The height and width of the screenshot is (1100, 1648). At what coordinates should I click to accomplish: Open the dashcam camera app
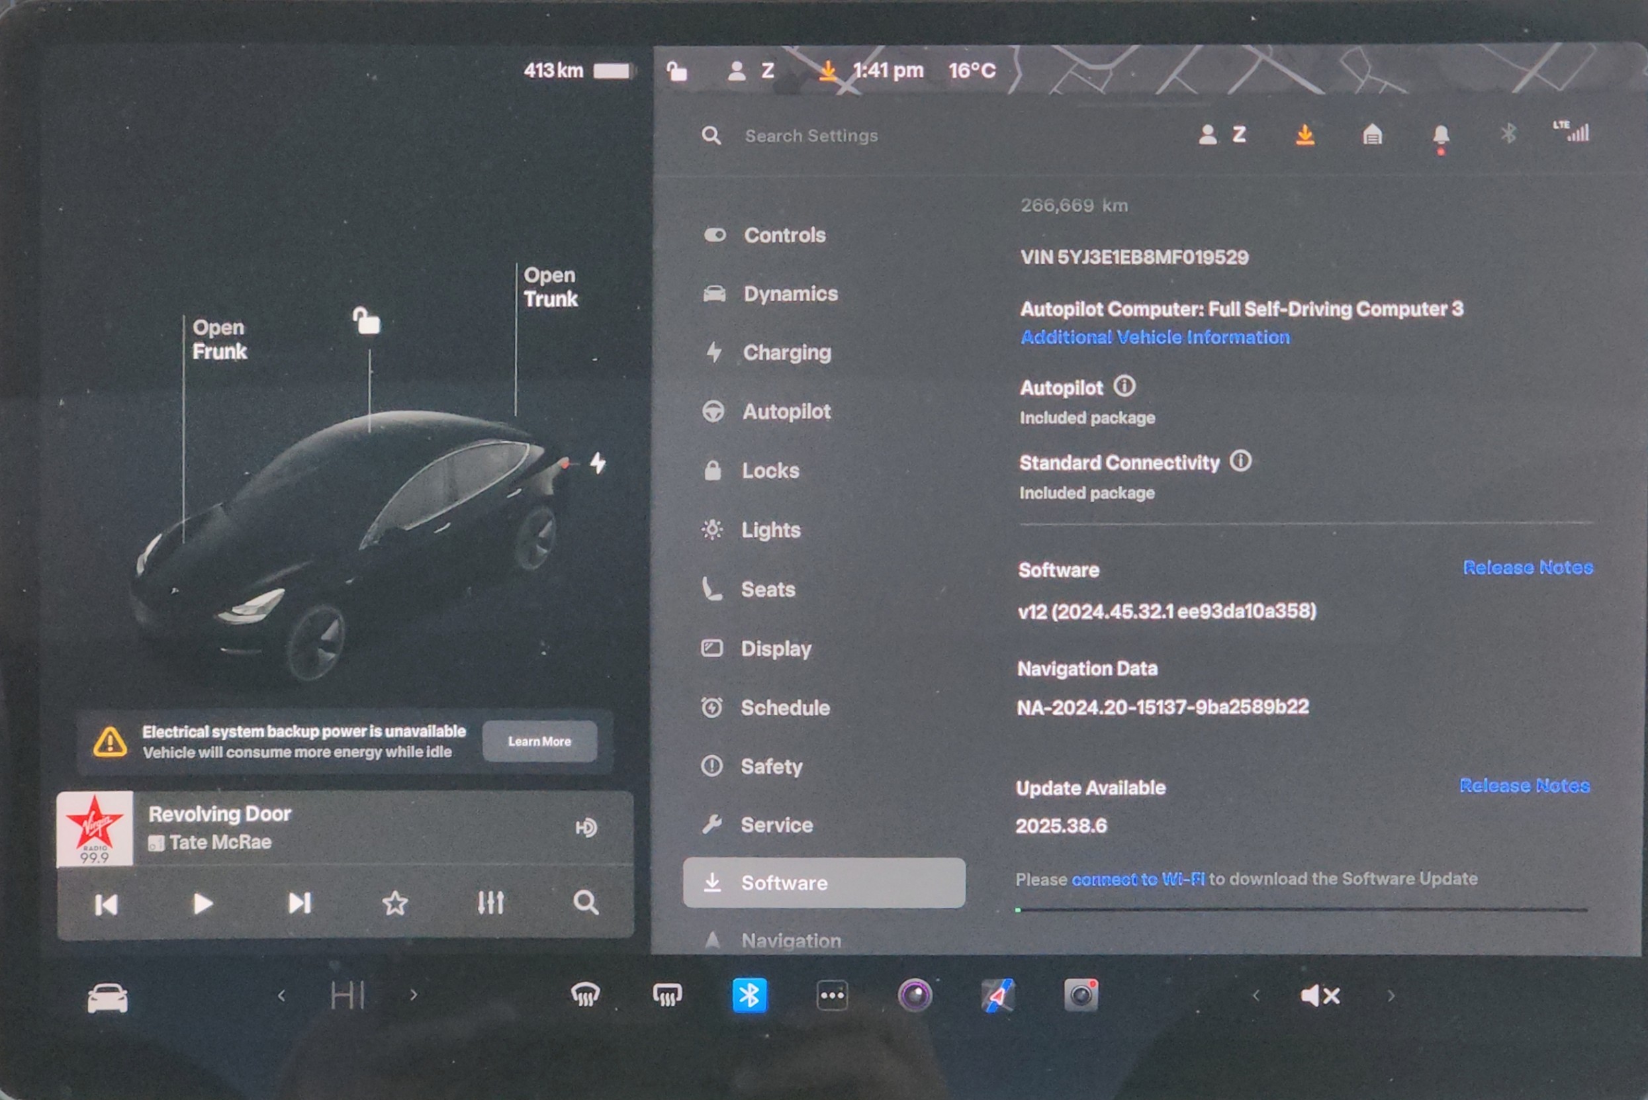pos(1080,995)
